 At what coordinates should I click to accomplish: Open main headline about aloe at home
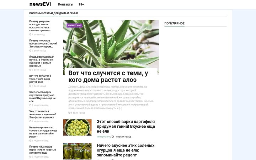108,76
